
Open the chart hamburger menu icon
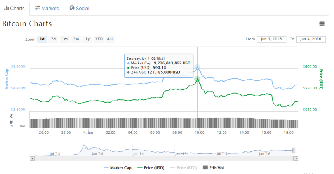click(322, 24)
